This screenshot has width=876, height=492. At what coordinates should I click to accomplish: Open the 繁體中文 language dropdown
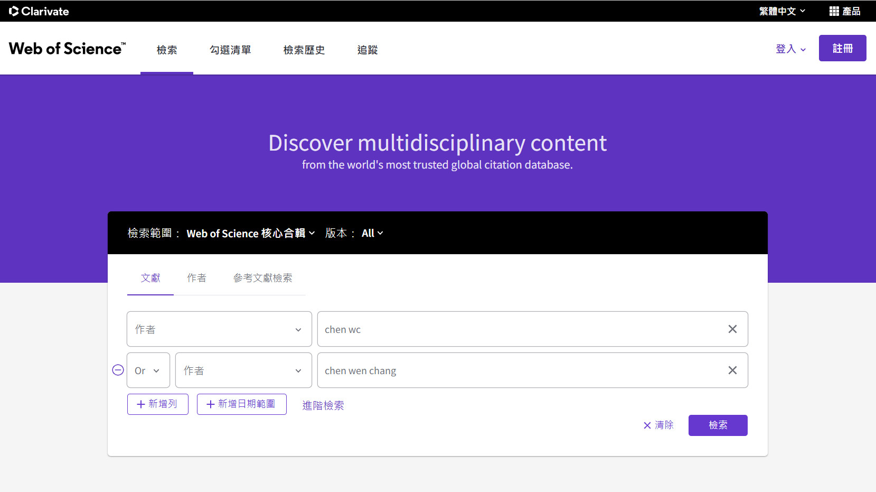782,11
